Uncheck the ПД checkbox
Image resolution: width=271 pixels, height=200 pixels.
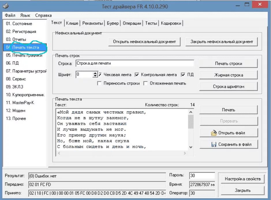pyautogui.click(x=183, y=74)
